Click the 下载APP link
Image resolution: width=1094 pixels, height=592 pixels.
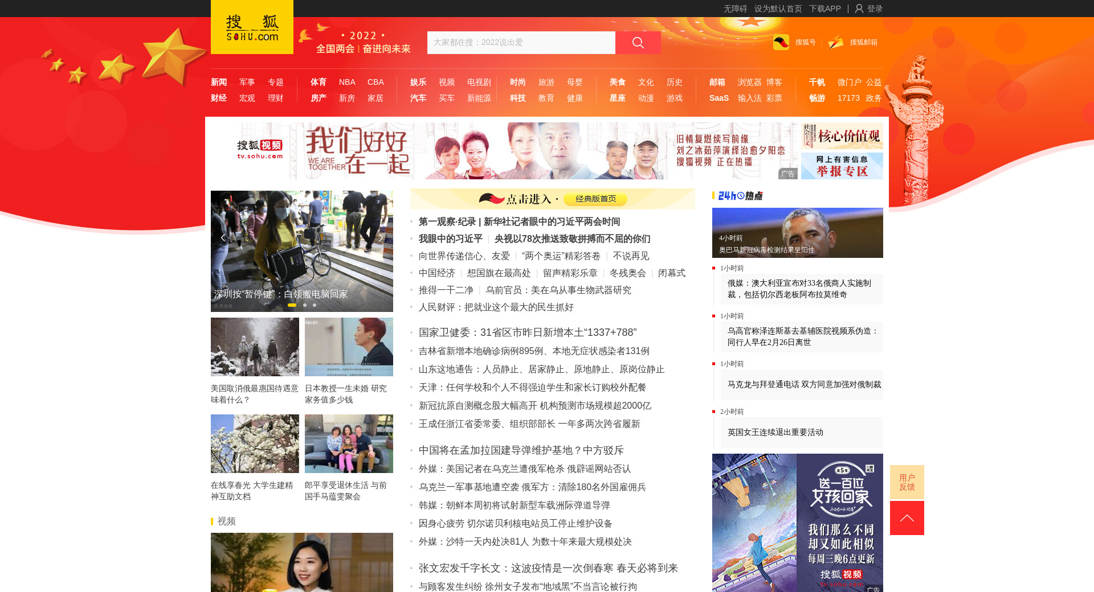tap(824, 9)
